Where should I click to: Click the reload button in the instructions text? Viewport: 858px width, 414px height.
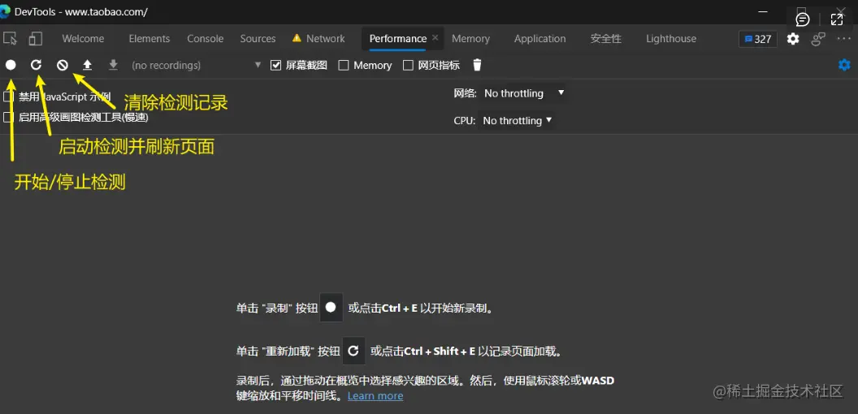click(x=353, y=351)
